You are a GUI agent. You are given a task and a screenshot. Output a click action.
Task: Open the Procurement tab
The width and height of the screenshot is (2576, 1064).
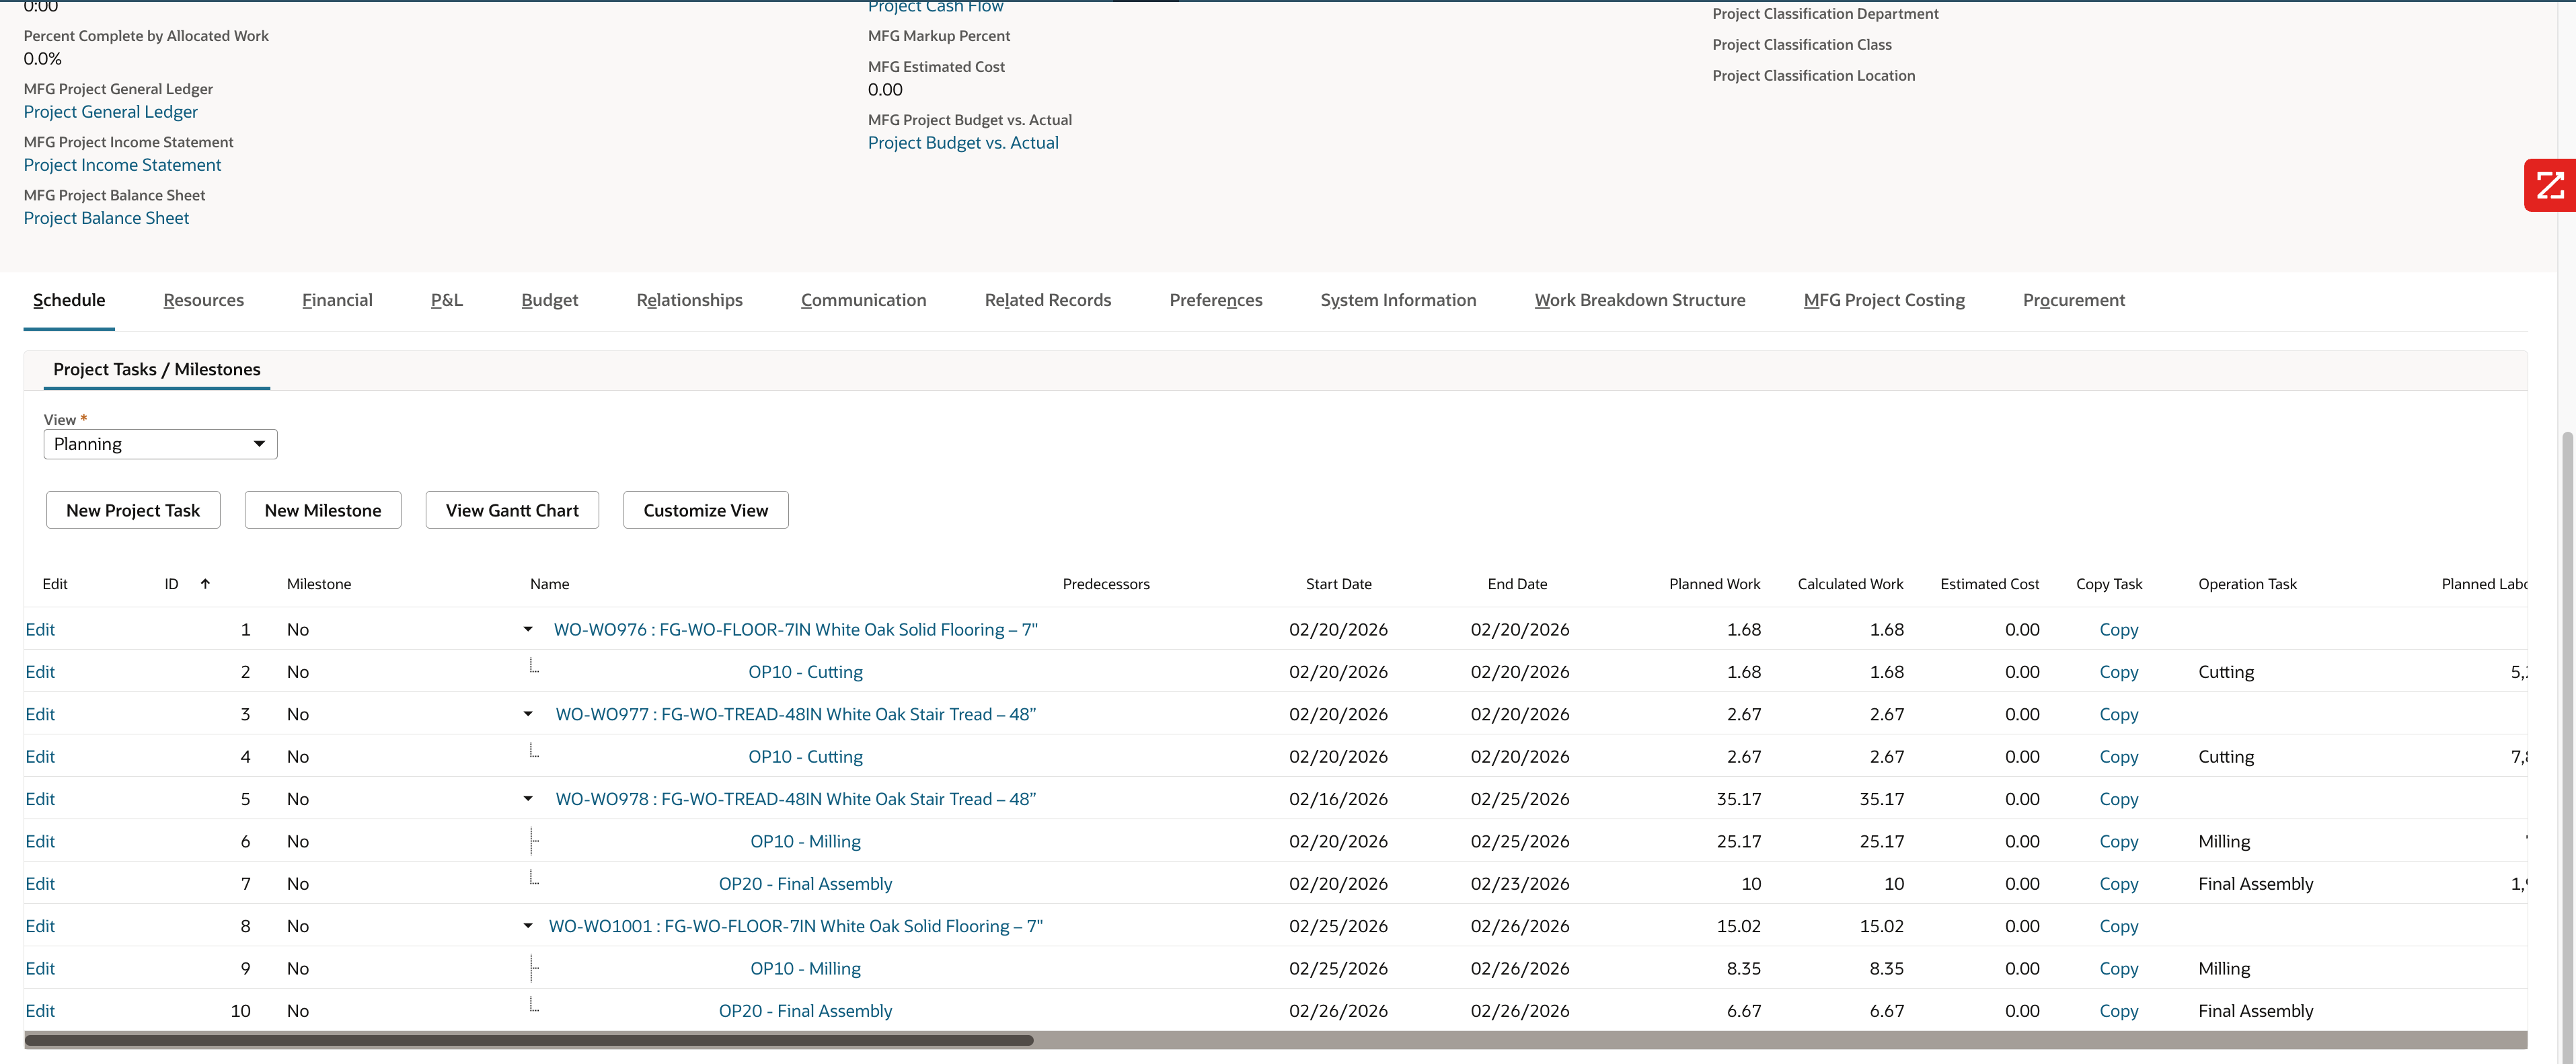(2071, 300)
